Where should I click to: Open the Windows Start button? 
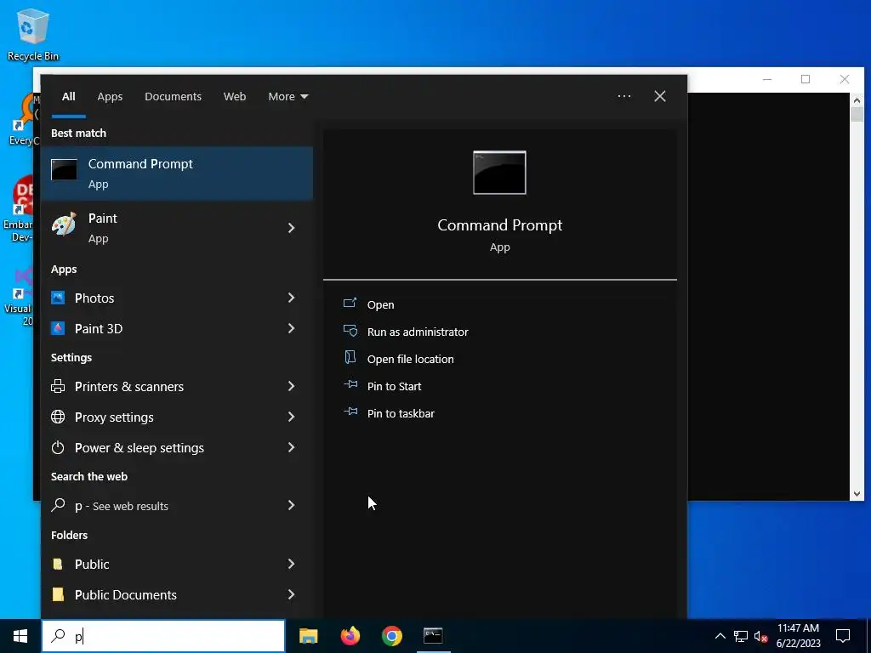tap(20, 636)
